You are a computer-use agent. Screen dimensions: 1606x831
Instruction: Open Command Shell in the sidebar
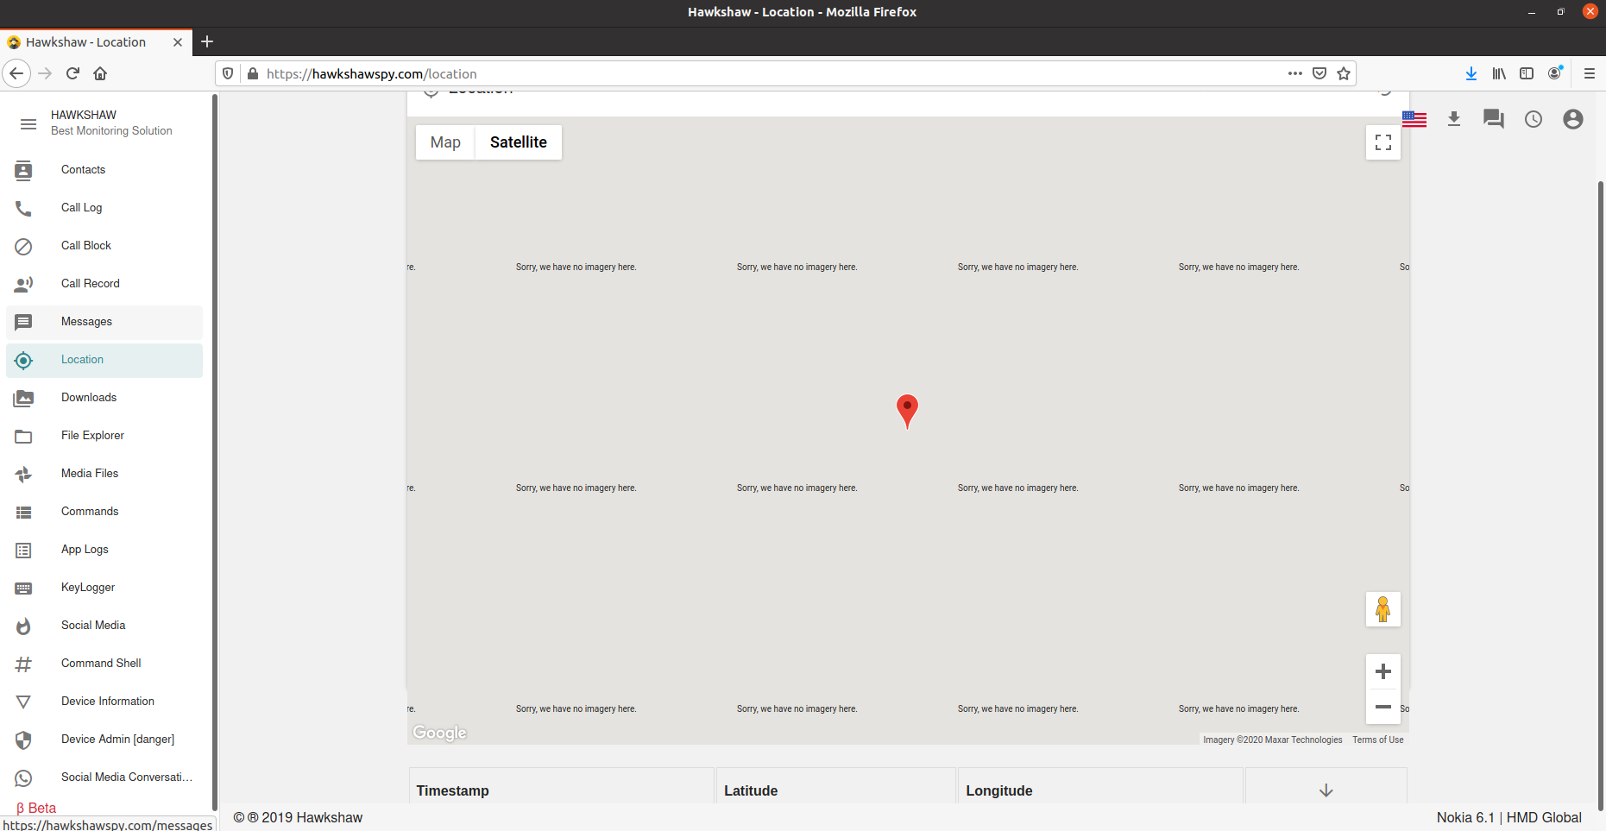tap(104, 664)
